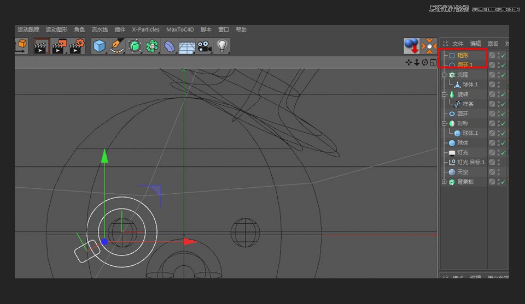Select the Floor environment icon
This screenshot has width=525, height=304.
click(x=187, y=47)
